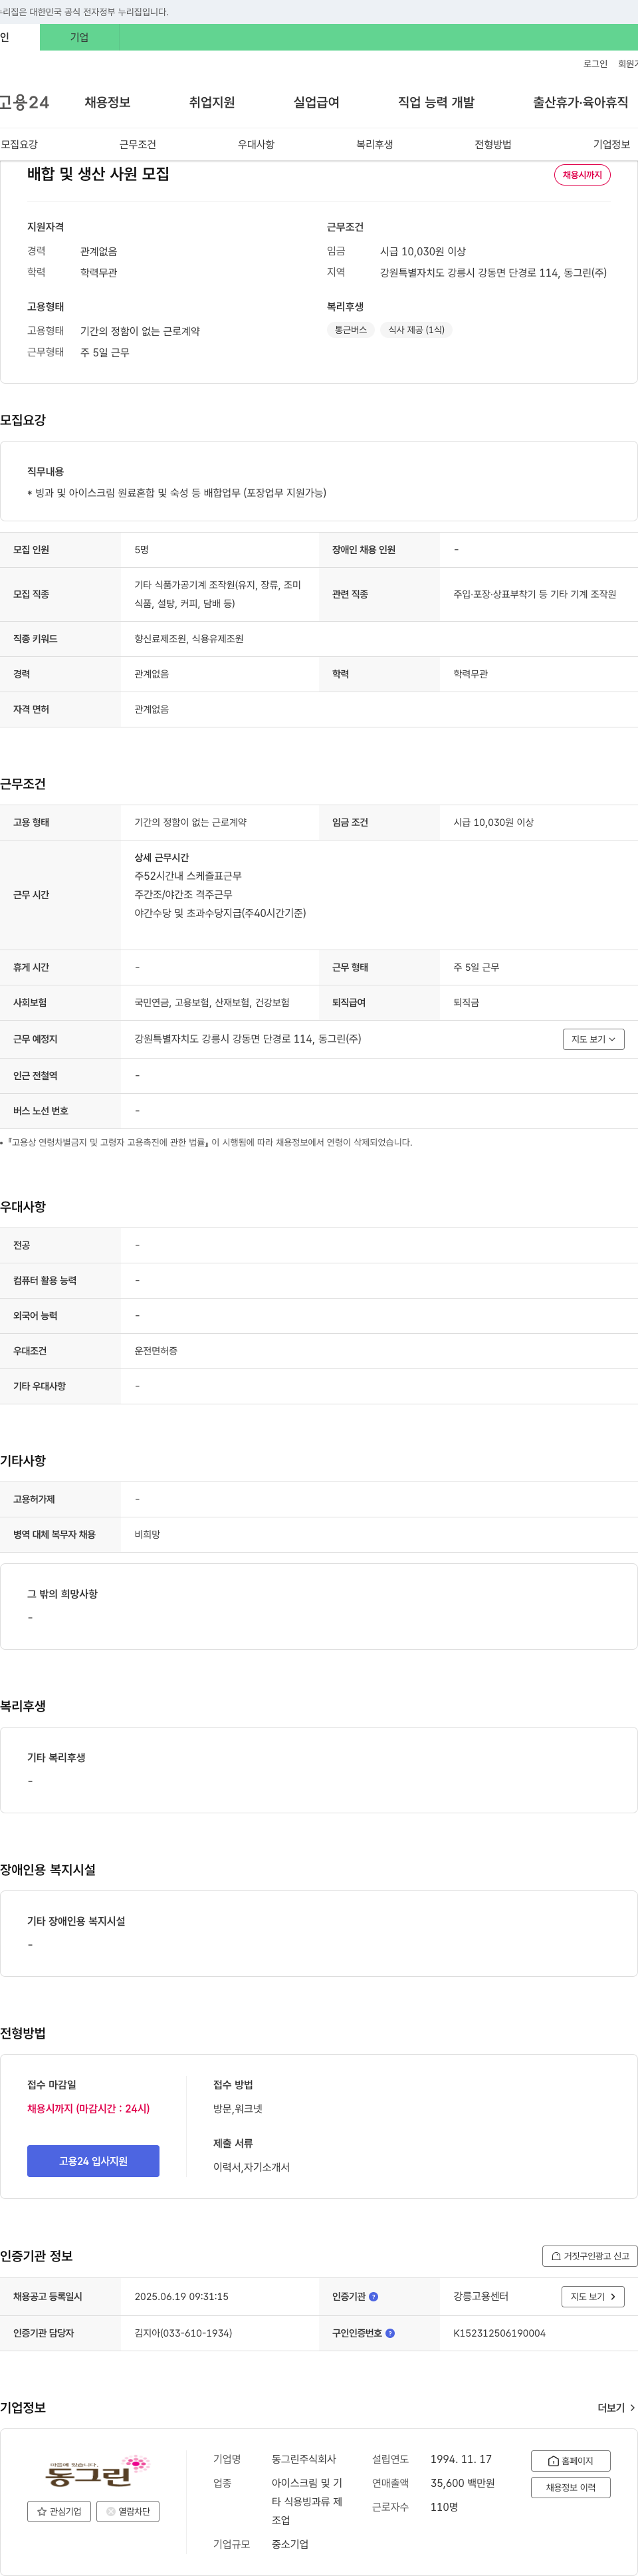Screen dimensions: 638x2576
Task: Expand 더보기 in 기업정보 section
Action: [616, 2407]
